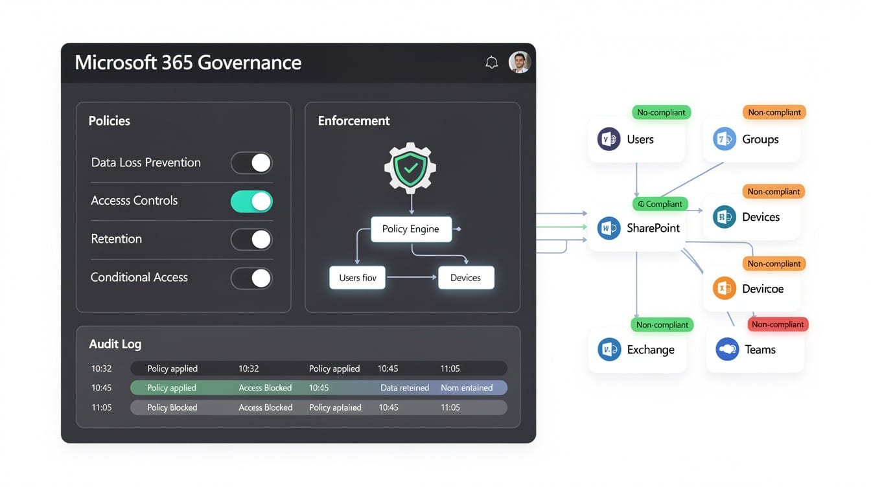This screenshot has height=487, width=871.
Task: Click Non-compliant badge above Devicoe
Action: 774,264
